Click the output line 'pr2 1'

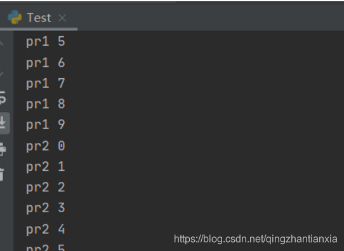pyautogui.click(x=46, y=166)
